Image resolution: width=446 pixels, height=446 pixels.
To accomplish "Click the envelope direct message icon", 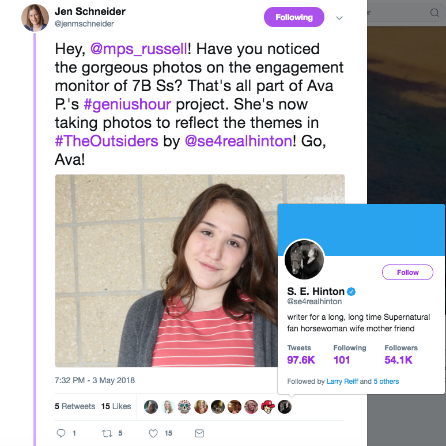I will (199, 433).
